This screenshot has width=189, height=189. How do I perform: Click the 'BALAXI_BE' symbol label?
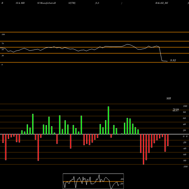(x=162, y=3)
